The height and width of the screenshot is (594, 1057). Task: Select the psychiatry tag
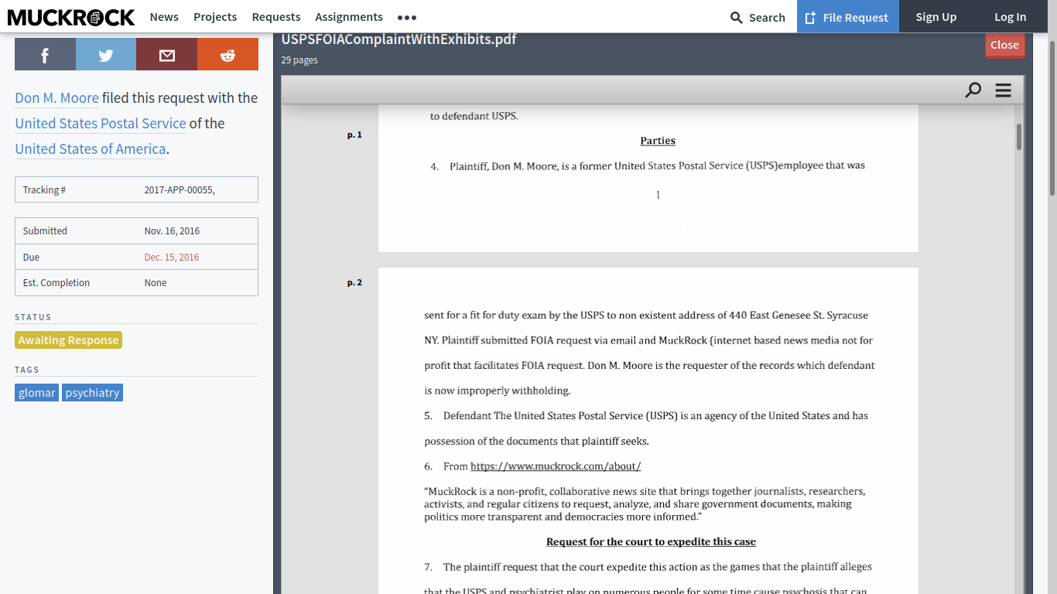pos(92,393)
